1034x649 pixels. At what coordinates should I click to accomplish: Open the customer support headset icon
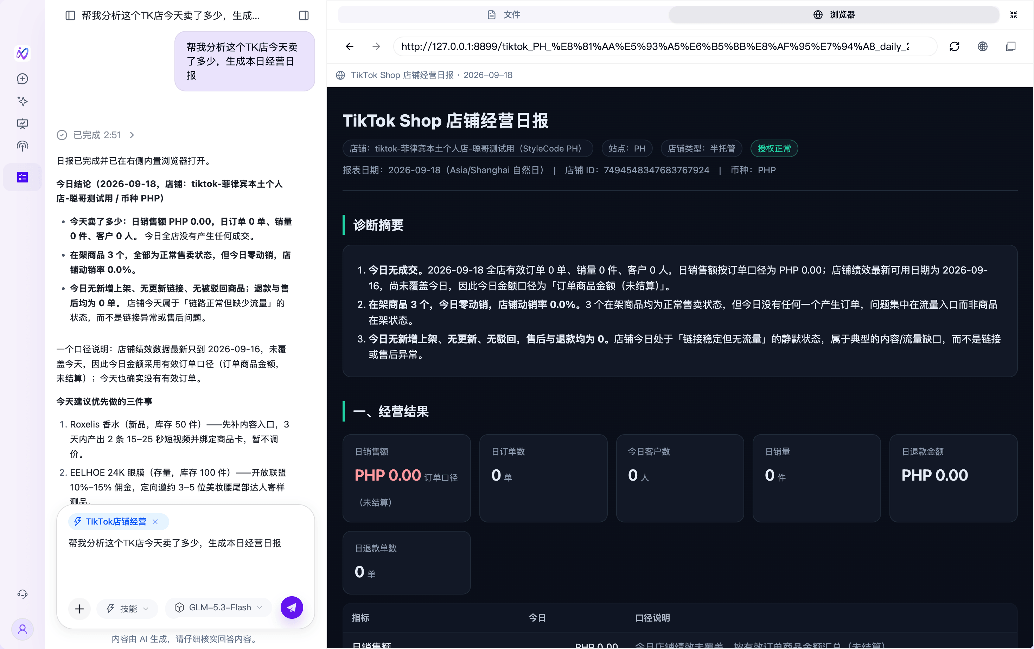pos(22,594)
